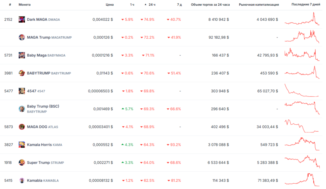The image size is (326, 189).
Task: Open Super Trump 7-day sparkline chart
Action: (x=302, y=162)
